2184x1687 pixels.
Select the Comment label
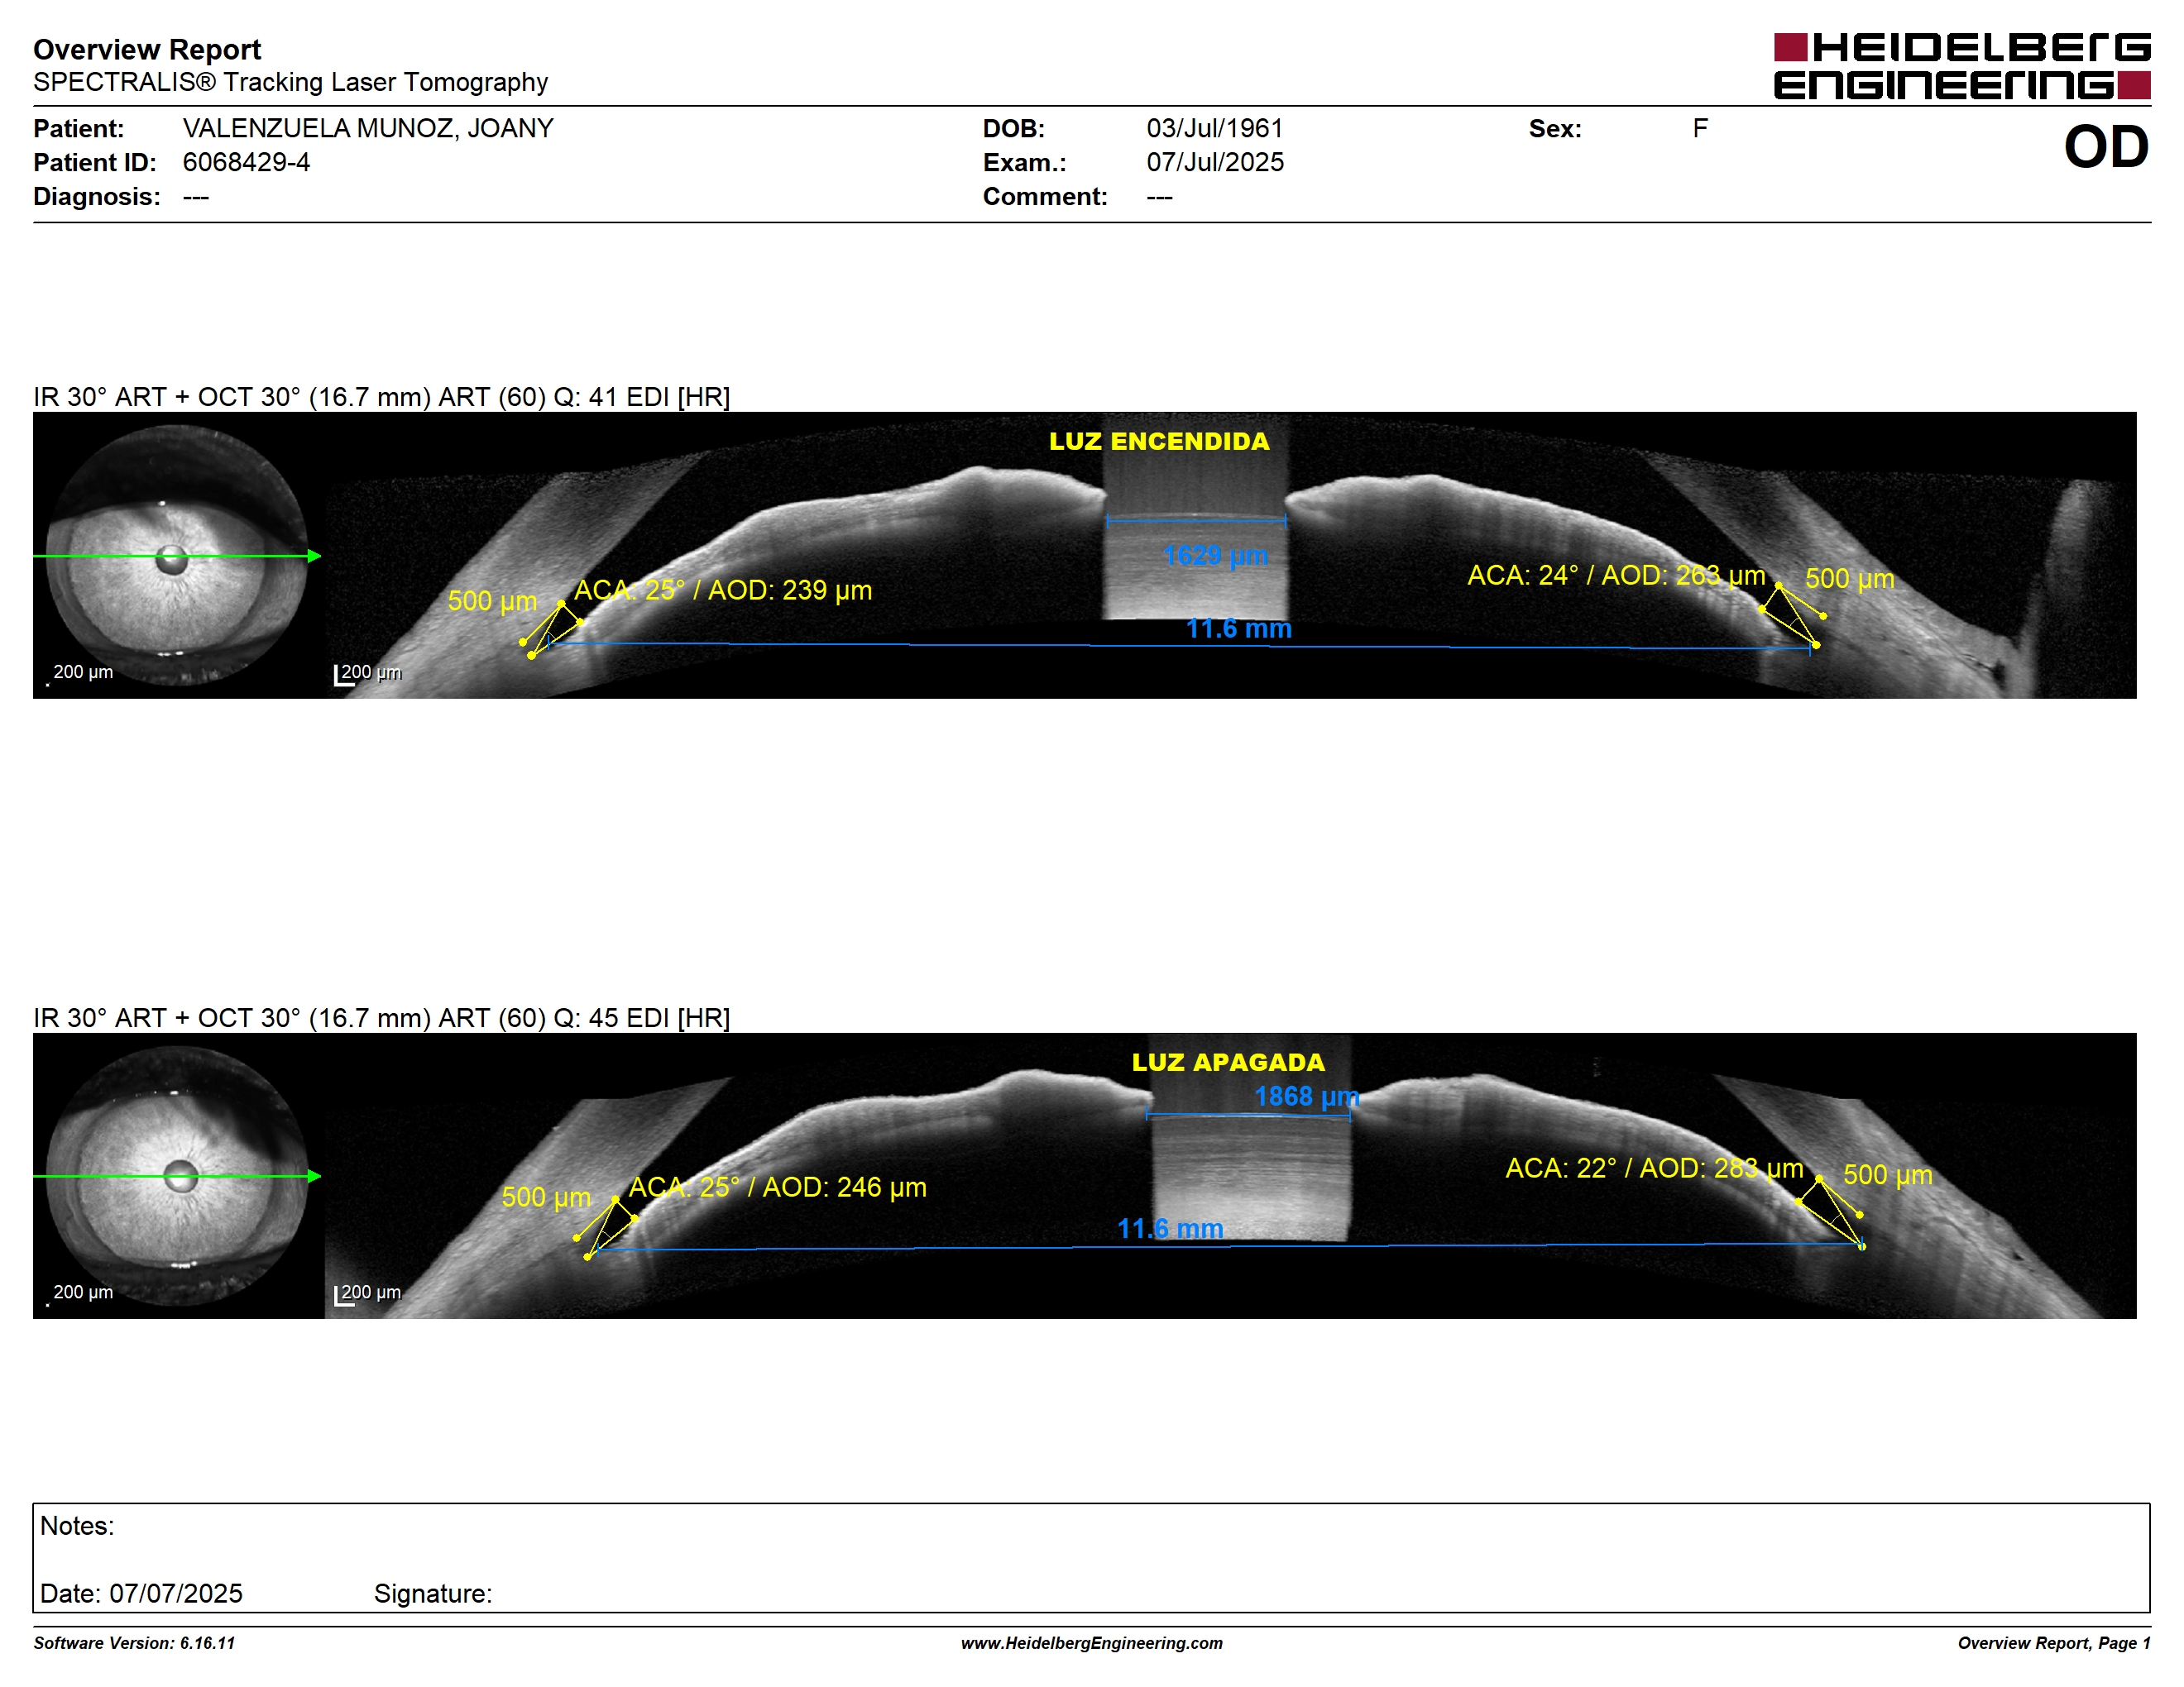1045,196
